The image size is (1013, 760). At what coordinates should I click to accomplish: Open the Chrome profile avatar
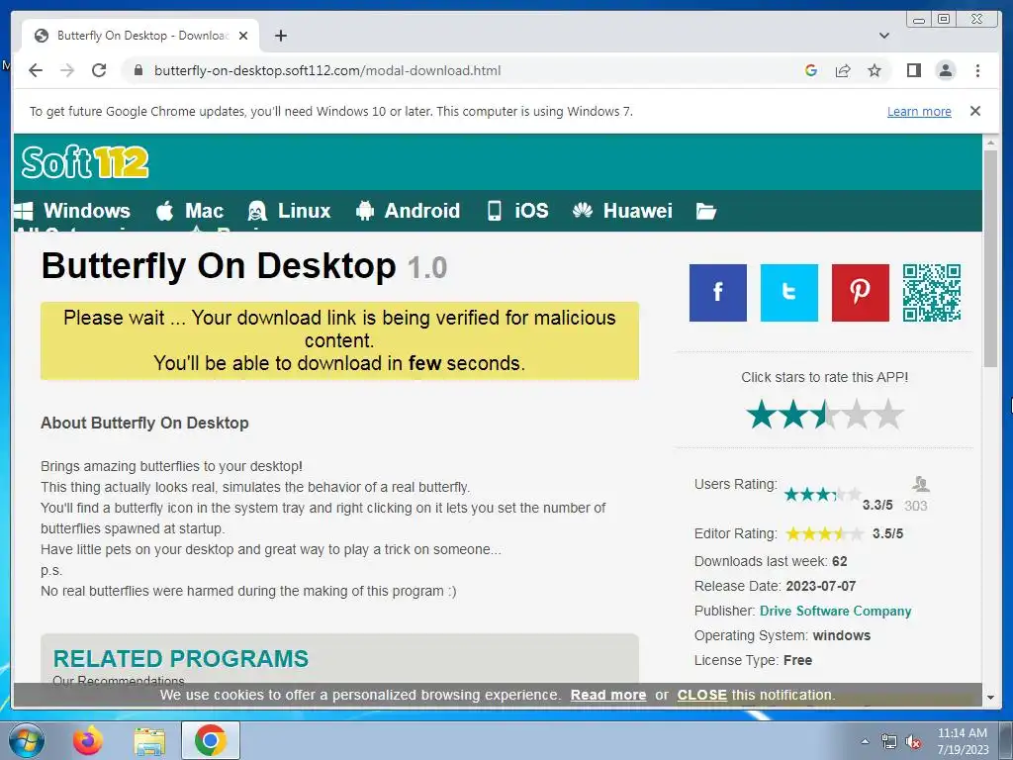click(x=945, y=70)
